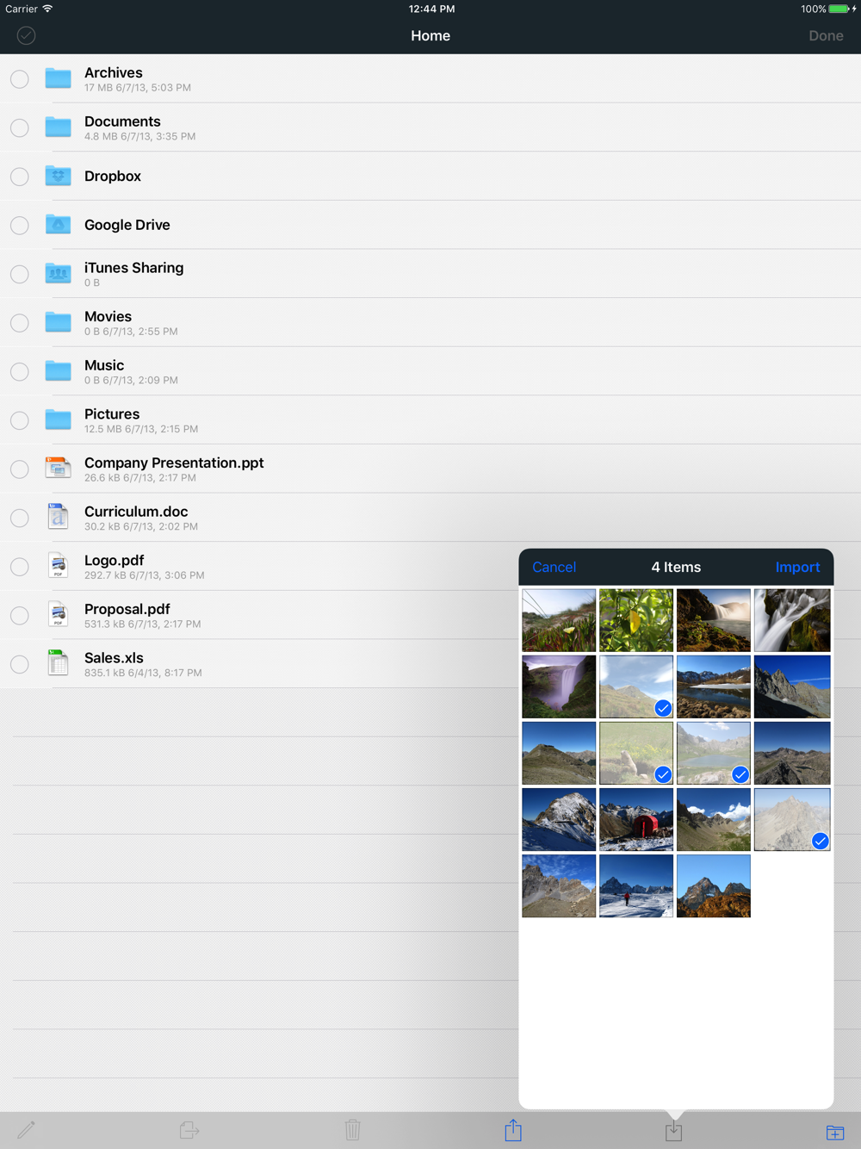
Task: Tap the Wi-Fi icon in status bar
Action: 48,9
